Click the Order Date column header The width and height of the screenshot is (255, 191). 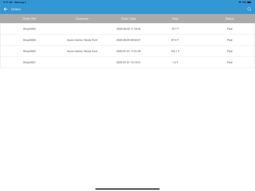(x=129, y=19)
